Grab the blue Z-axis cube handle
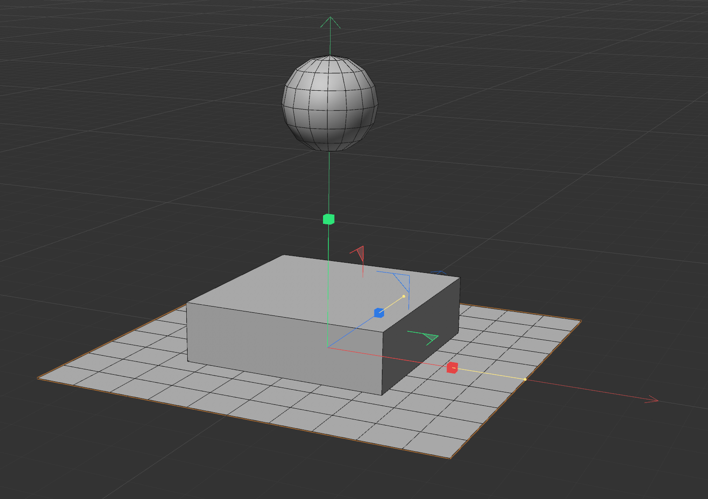 click(379, 313)
